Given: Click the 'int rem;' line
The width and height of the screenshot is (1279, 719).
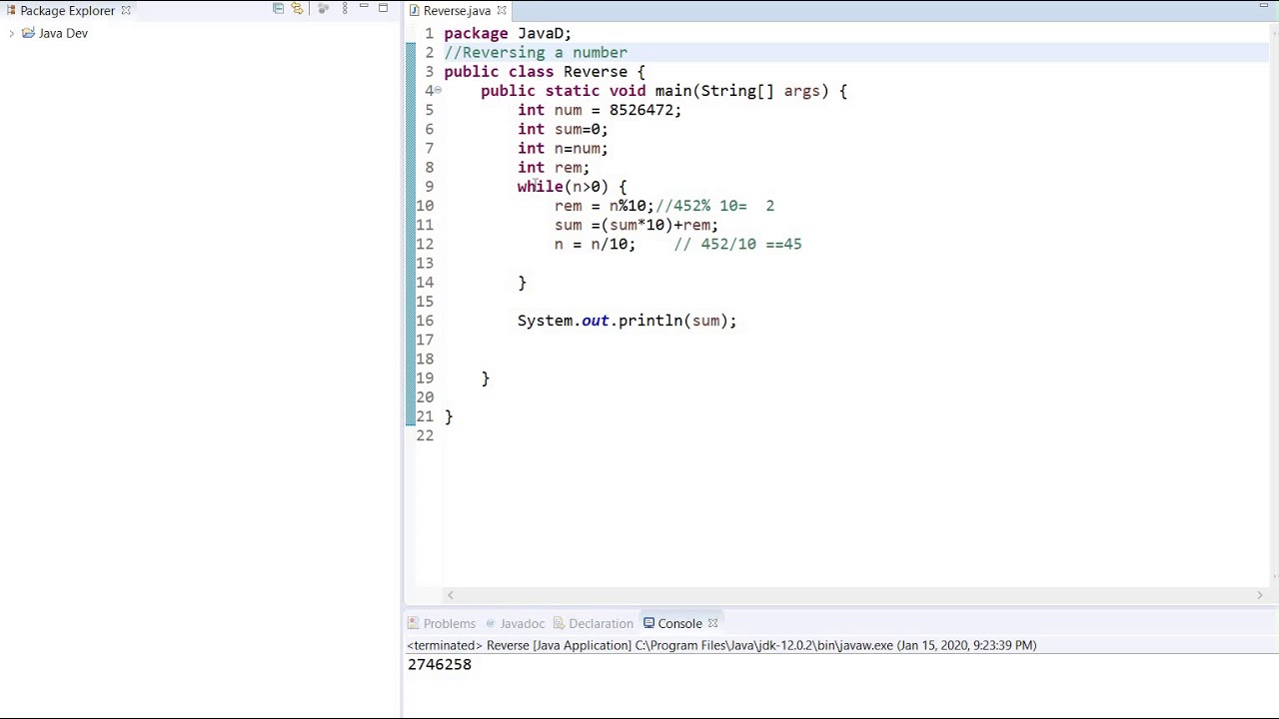Looking at the screenshot, I should click(554, 168).
